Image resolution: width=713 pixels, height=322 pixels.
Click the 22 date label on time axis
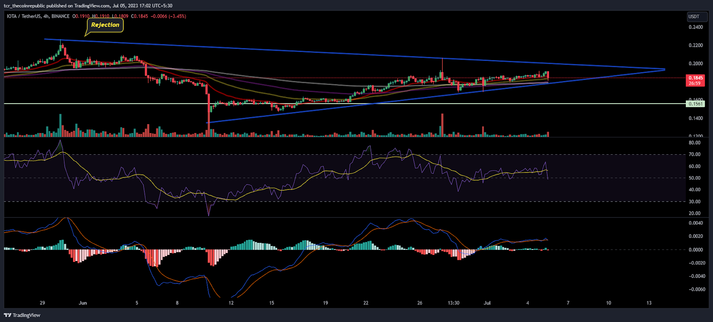pos(366,303)
